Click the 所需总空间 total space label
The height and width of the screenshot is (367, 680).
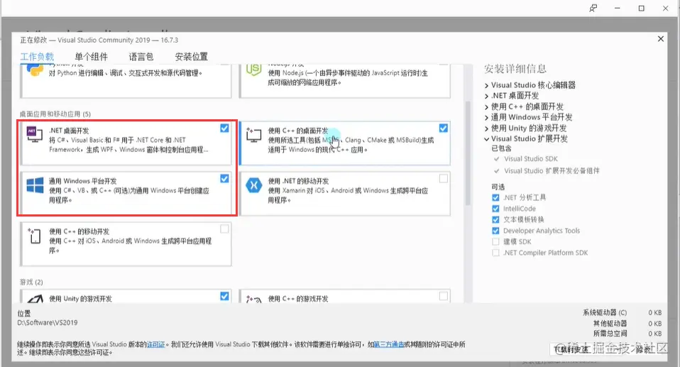[x=610, y=333]
